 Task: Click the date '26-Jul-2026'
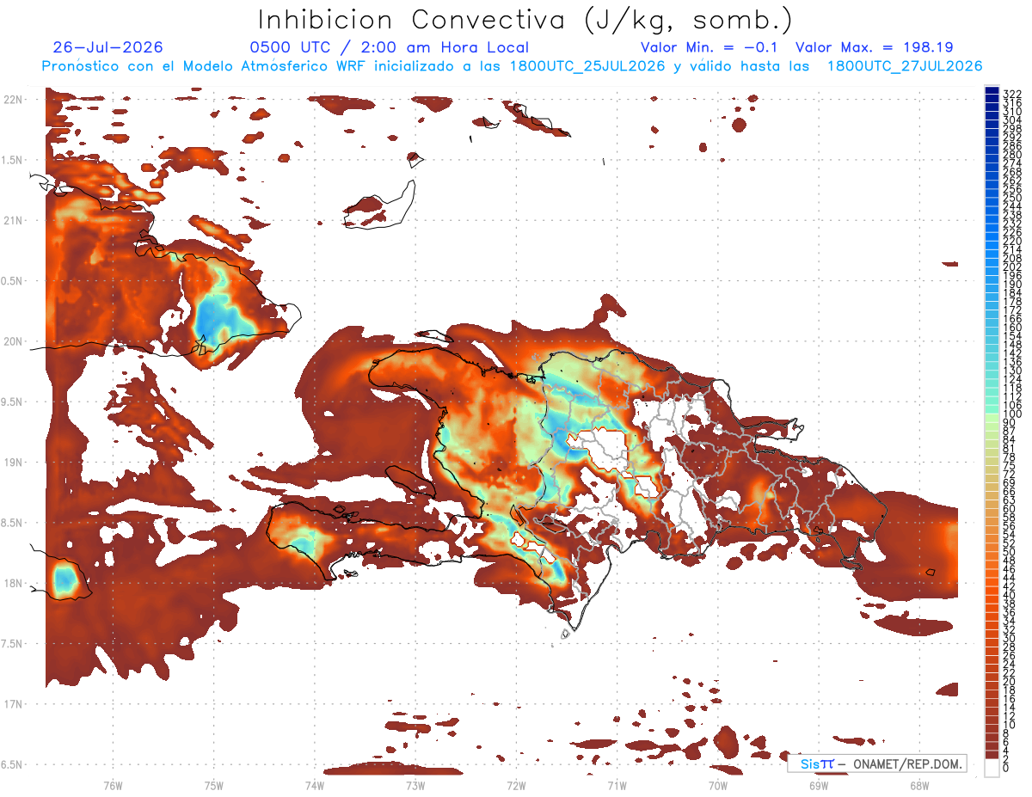point(107,47)
